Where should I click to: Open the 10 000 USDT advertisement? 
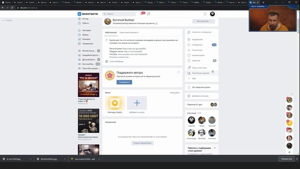[89, 121]
